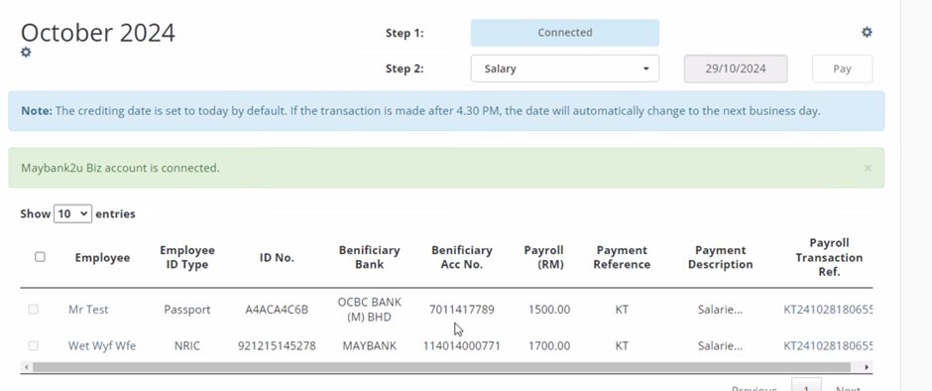
Task: Click right arrow of horizontal scrollbar
Action: point(867,367)
